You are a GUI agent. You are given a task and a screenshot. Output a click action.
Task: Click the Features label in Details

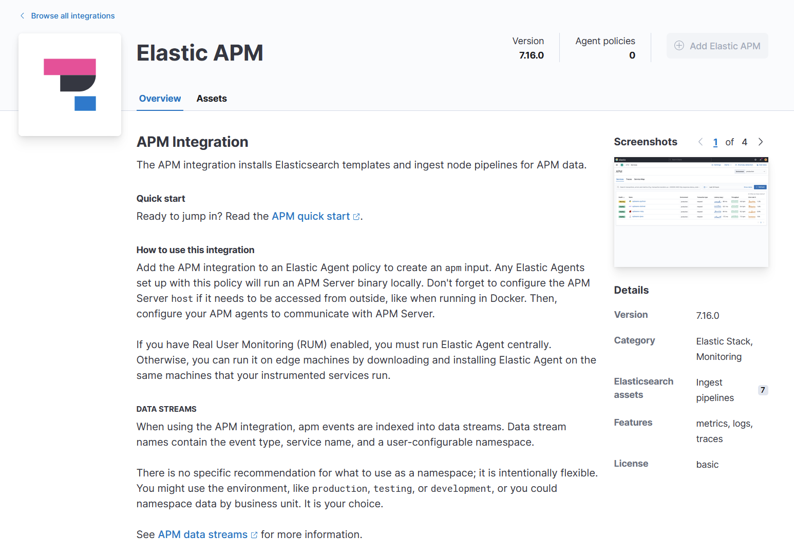pos(633,423)
